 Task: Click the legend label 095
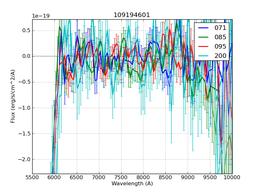[x=220, y=46]
